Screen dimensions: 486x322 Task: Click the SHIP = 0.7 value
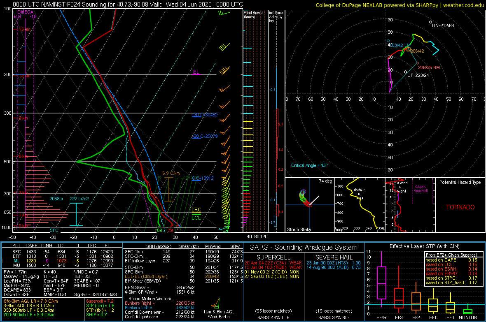coord(96,315)
